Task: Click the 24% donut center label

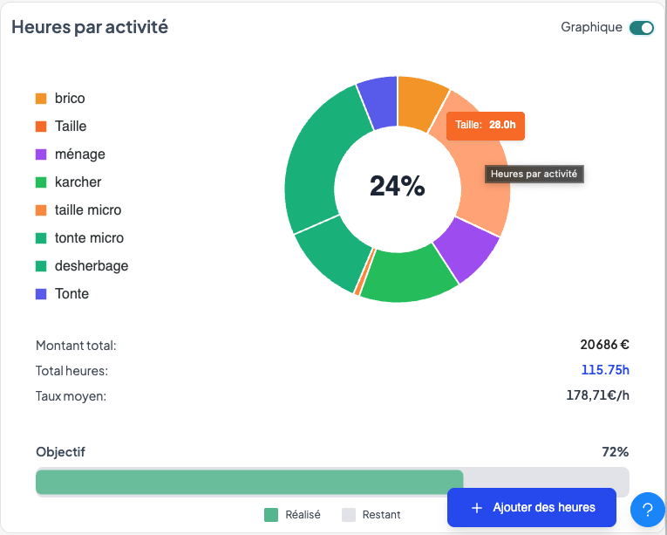Action: click(x=398, y=186)
